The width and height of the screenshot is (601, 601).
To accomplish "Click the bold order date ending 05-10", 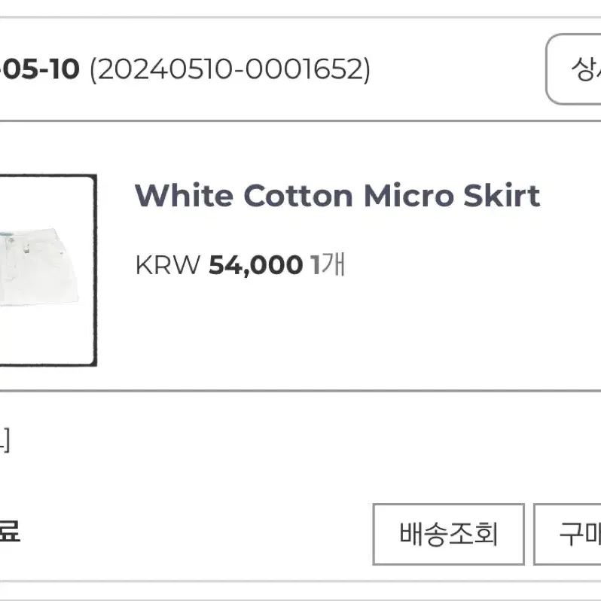I will (x=39, y=69).
